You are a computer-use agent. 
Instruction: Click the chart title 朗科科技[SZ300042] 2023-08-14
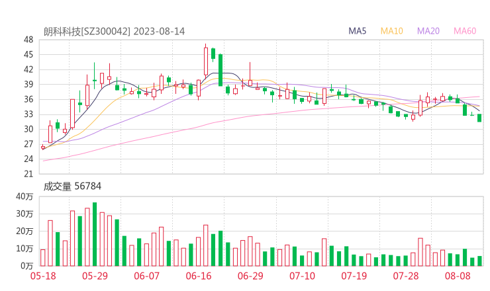pos(114,32)
